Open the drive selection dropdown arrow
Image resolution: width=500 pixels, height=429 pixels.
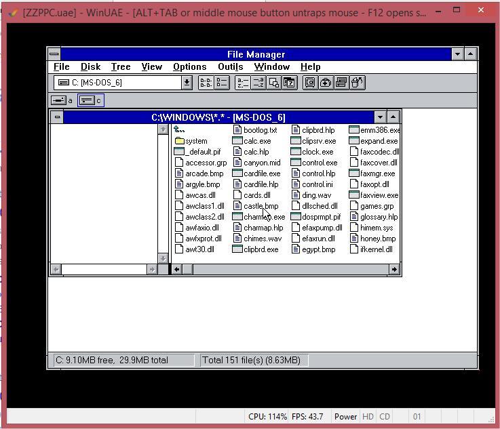187,83
